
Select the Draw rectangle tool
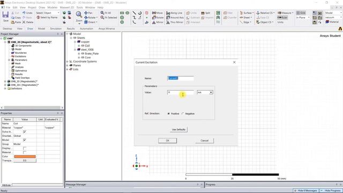pos(122,13)
